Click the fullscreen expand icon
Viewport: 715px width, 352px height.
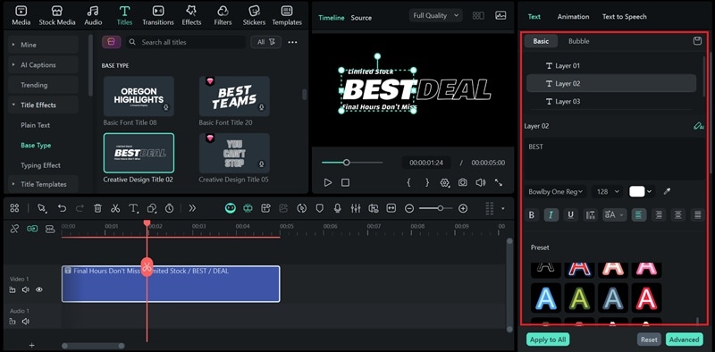(x=499, y=182)
